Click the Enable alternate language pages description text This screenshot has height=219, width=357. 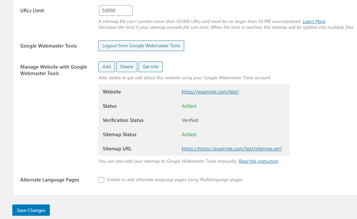pyautogui.click(x=175, y=180)
